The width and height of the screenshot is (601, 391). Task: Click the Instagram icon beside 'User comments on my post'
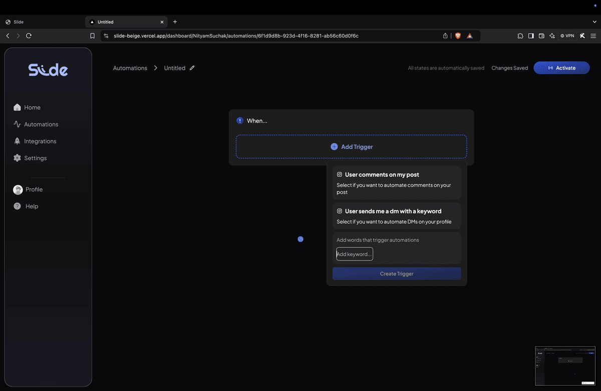[x=339, y=174]
